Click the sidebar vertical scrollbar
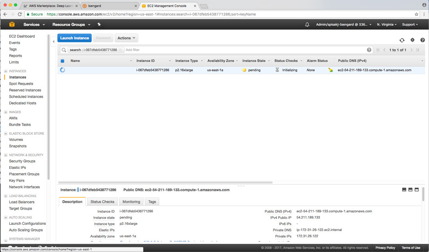The height and width of the screenshot is (252, 429). click(48, 107)
